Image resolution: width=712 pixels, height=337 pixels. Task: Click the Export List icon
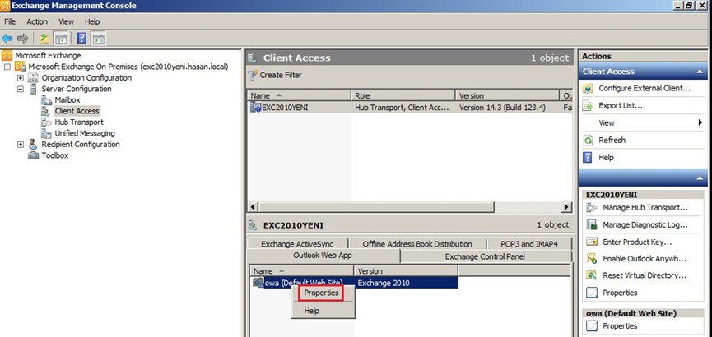coord(588,106)
